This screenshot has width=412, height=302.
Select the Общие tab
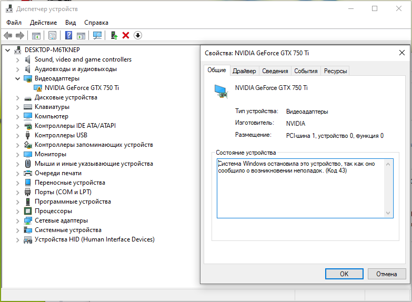tap(217, 70)
